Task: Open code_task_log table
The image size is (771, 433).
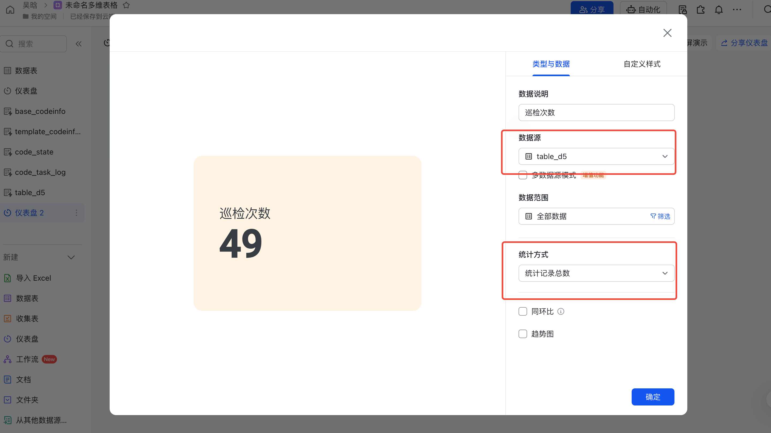Action: (x=42, y=172)
